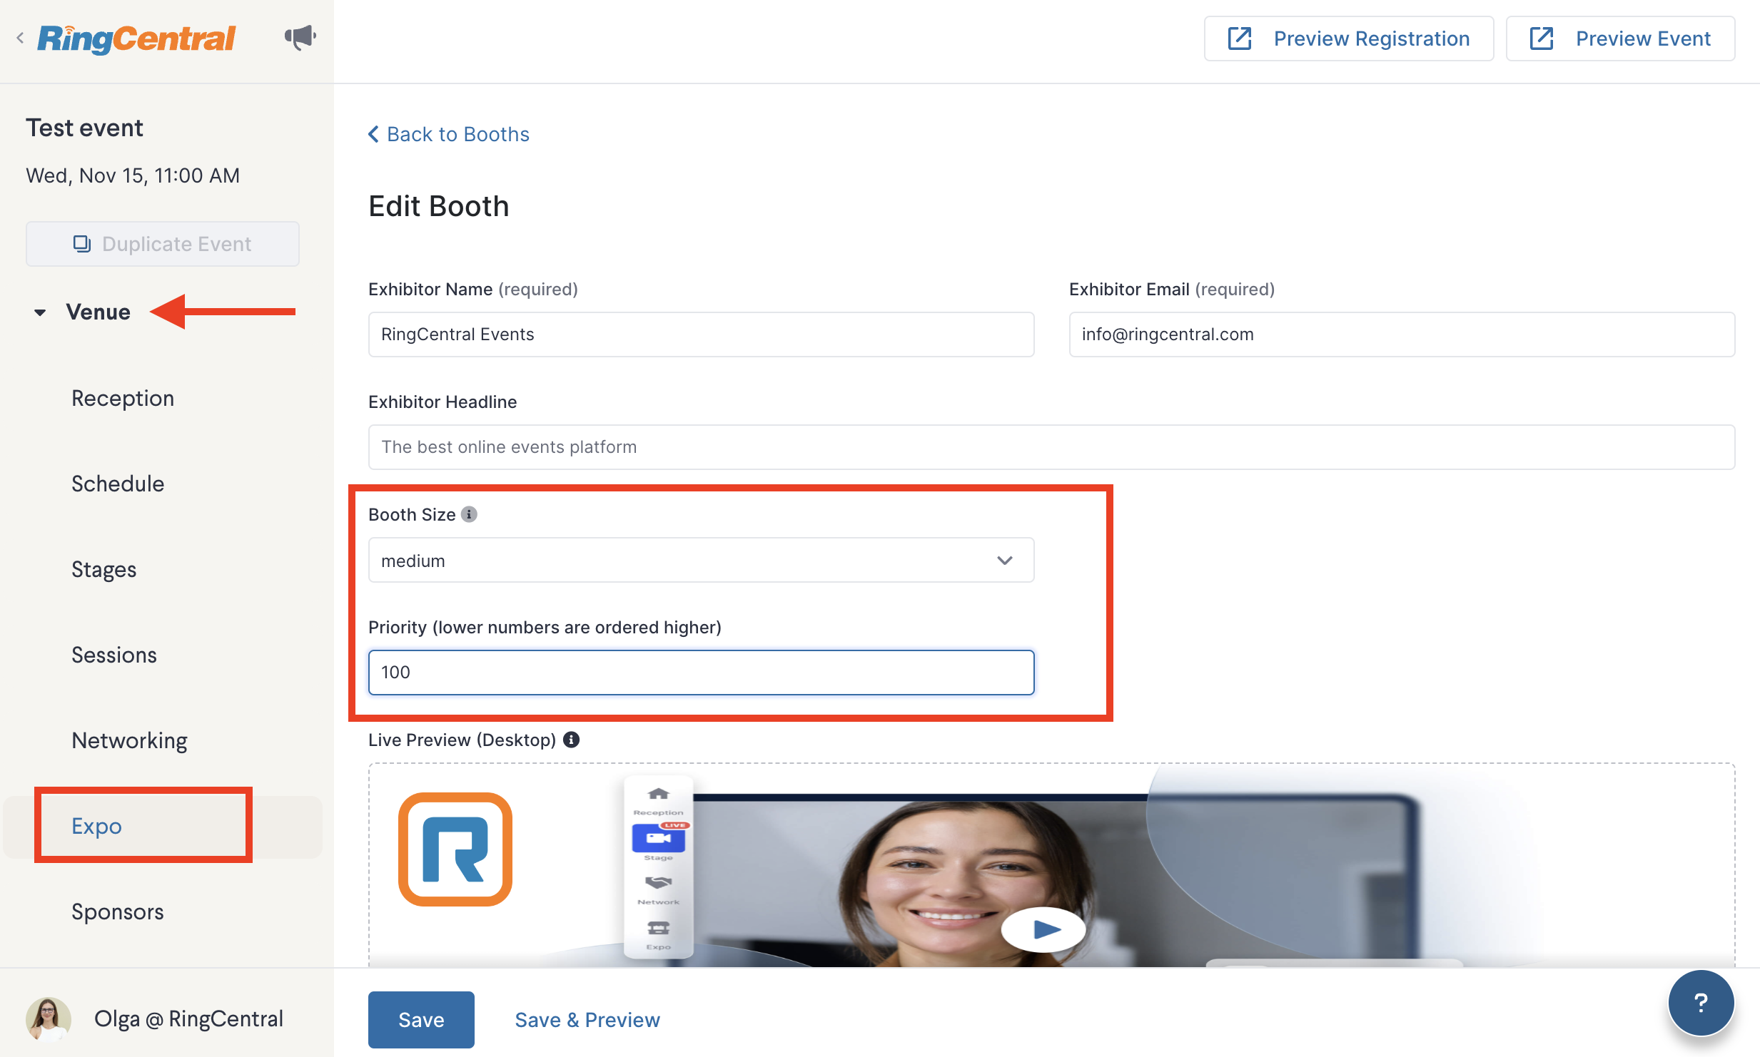The image size is (1760, 1057).
Task: Go back via Back to Booths link
Action: 448,134
